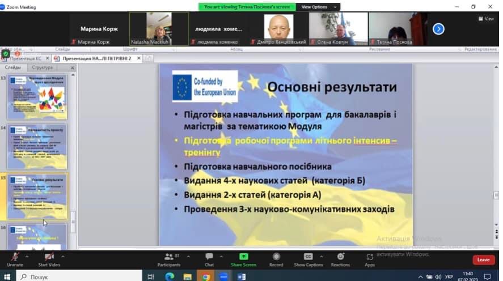
Task: Open the notification center icon
Action: click(x=488, y=277)
